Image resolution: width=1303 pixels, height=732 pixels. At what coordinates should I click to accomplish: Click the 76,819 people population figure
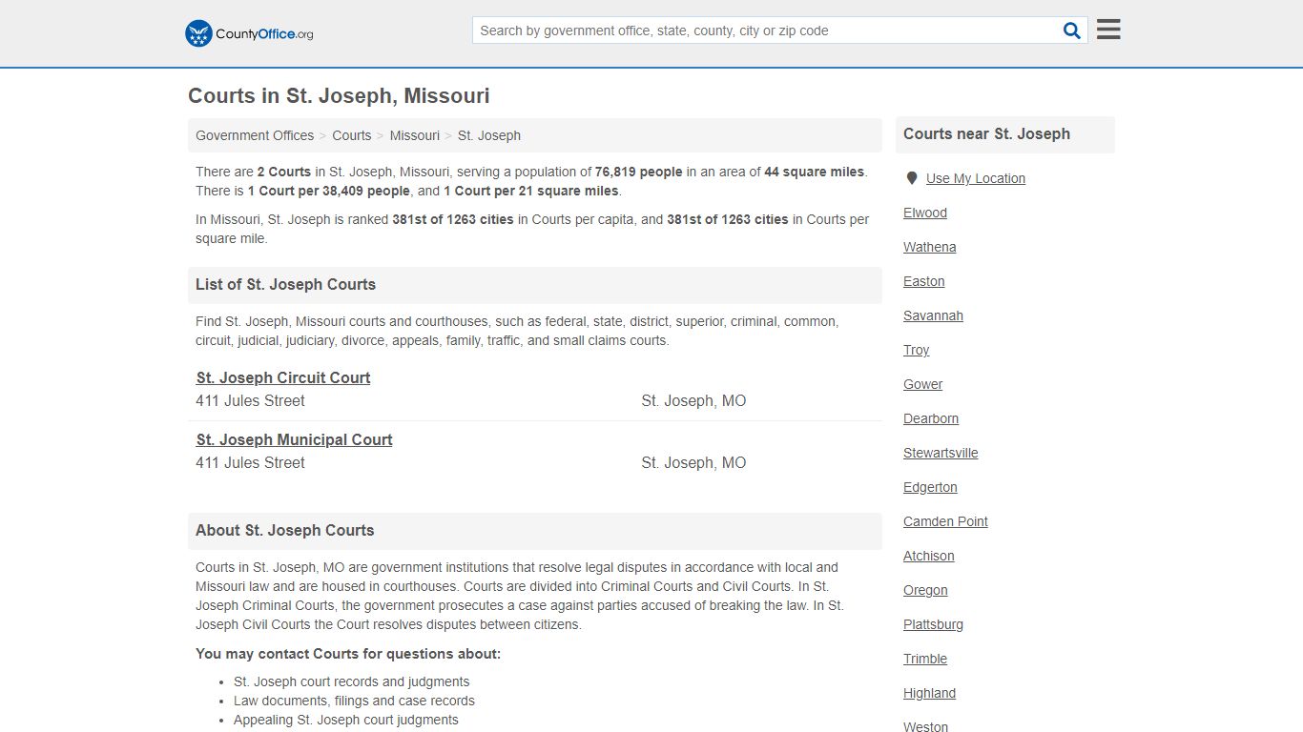point(638,172)
